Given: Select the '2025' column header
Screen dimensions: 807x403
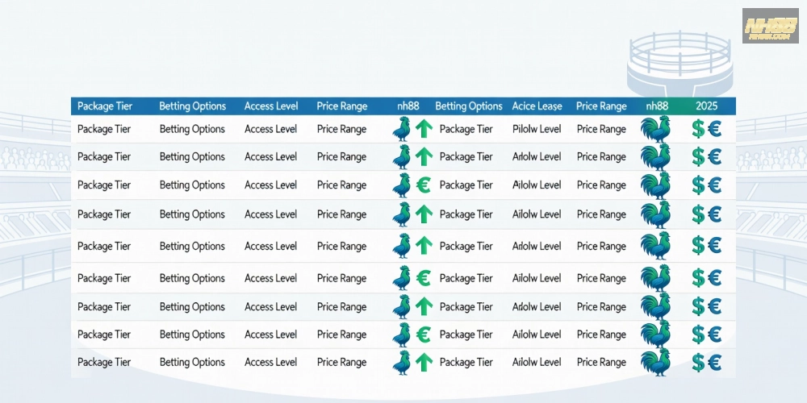Looking at the screenshot, I should (707, 106).
